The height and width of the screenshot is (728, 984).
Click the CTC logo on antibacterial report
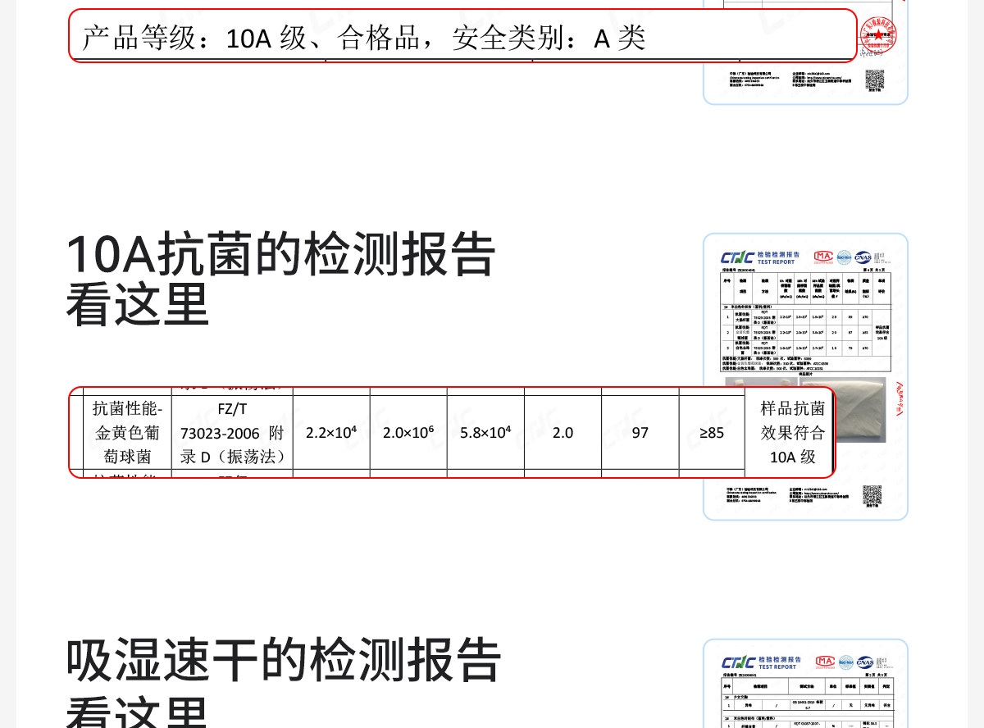click(738, 257)
